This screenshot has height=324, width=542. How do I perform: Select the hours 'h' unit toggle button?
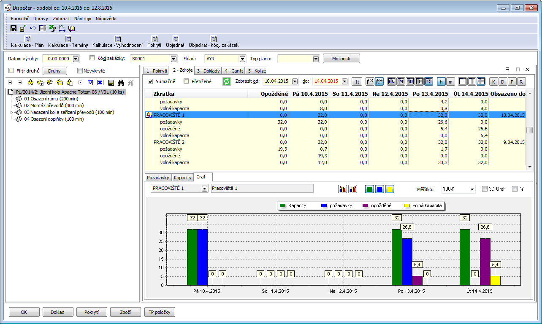point(441,81)
